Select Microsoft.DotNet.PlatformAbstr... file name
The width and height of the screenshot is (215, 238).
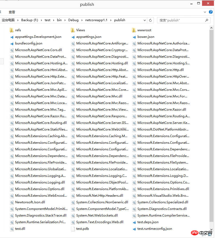pos(163,130)
